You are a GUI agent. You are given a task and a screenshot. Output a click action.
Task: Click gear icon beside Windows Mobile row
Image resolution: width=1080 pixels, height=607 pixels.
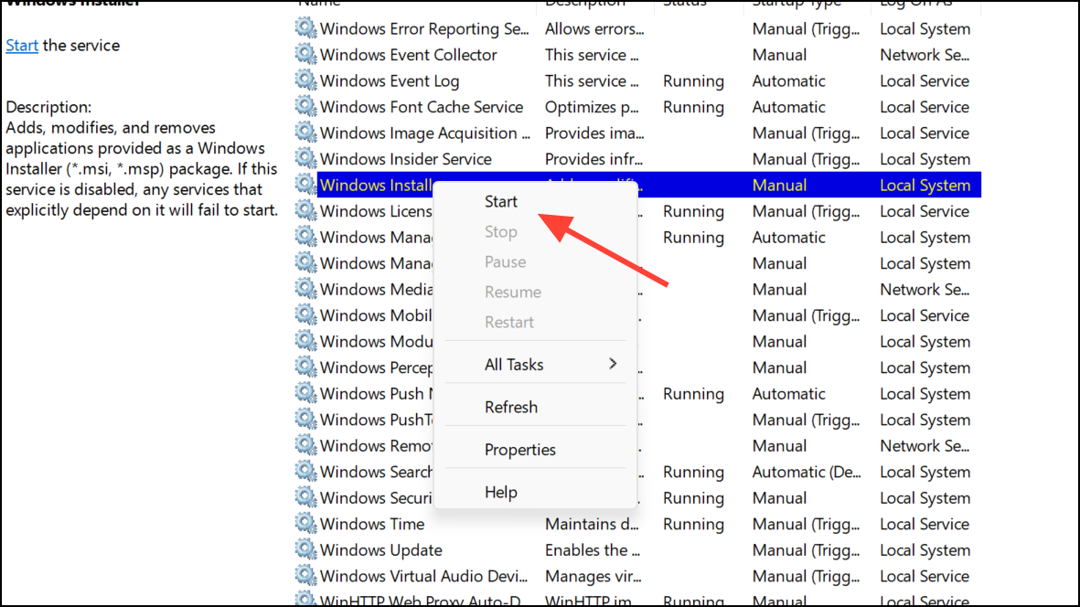coord(305,315)
